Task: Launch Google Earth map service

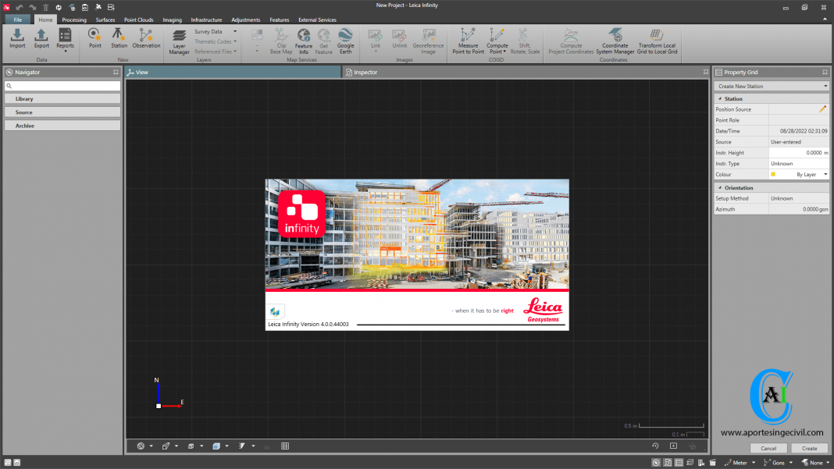Action: coord(345,41)
